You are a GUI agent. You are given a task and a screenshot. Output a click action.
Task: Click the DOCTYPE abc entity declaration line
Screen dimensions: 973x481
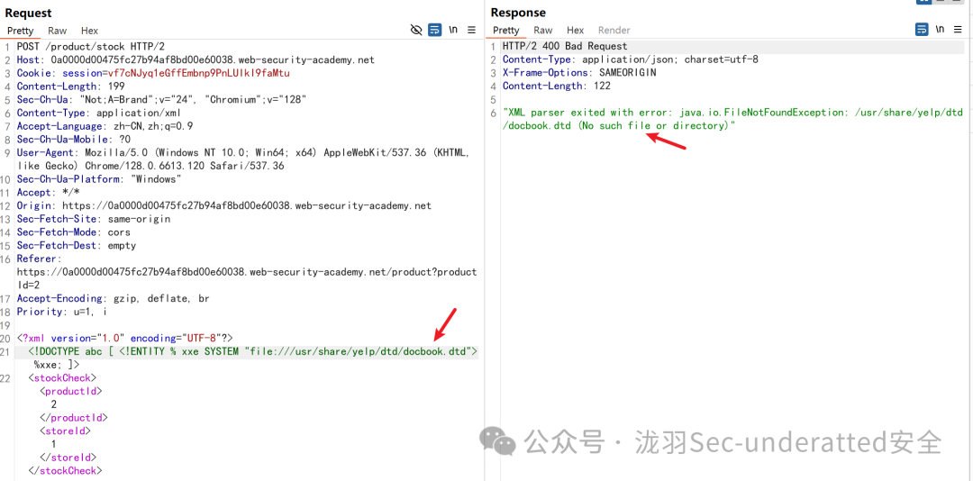point(252,352)
